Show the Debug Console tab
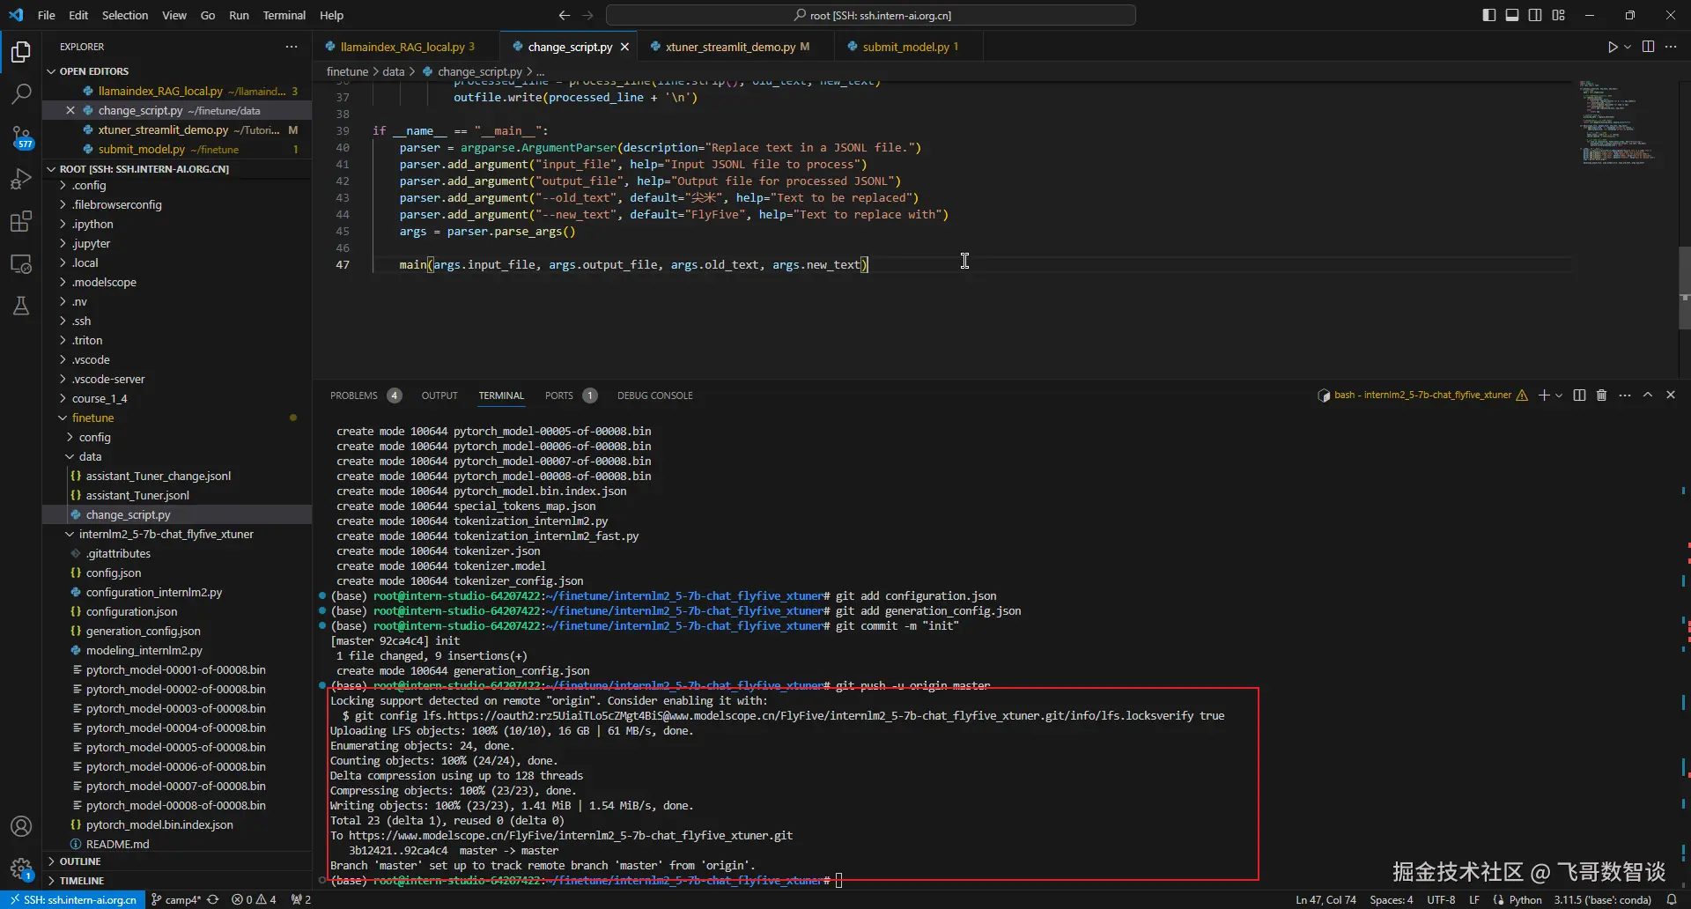Screen dimensions: 1691x909 (655, 395)
